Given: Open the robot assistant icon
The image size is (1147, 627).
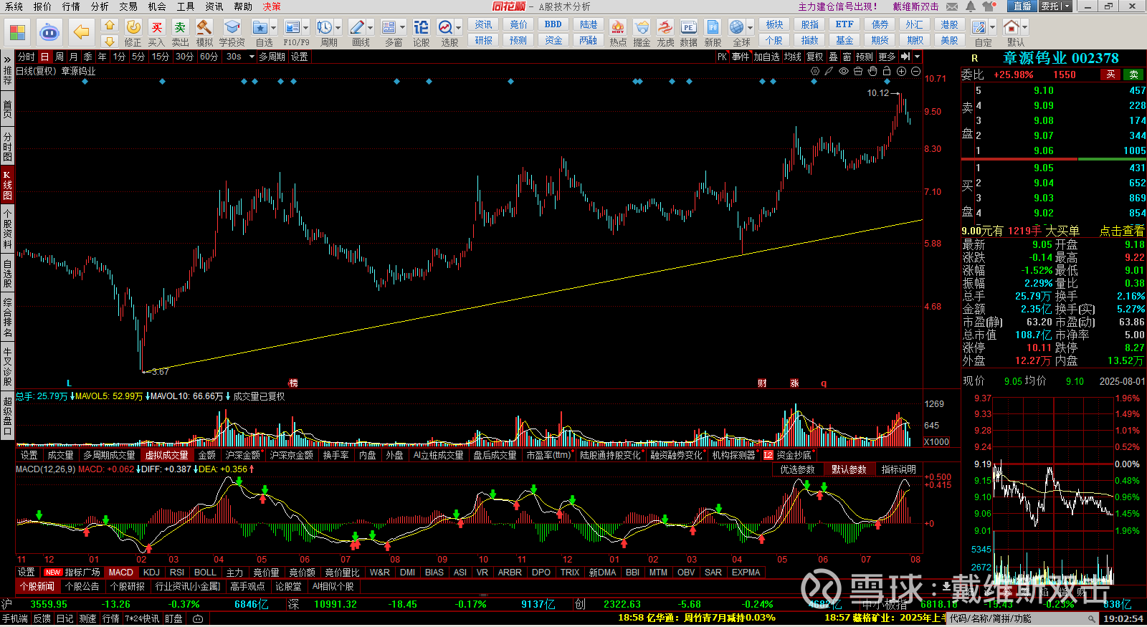Looking at the screenshot, I should [x=49, y=32].
